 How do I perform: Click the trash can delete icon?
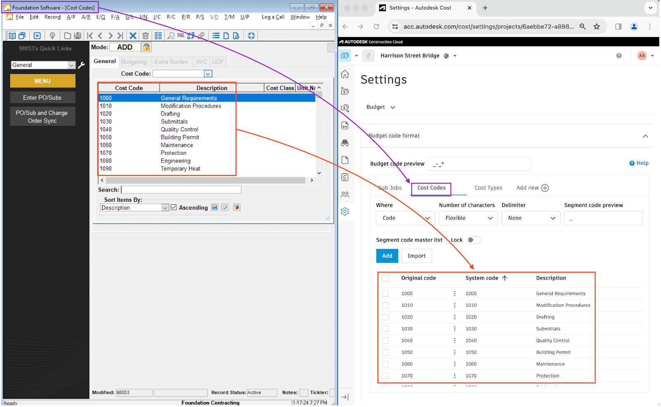145,35
